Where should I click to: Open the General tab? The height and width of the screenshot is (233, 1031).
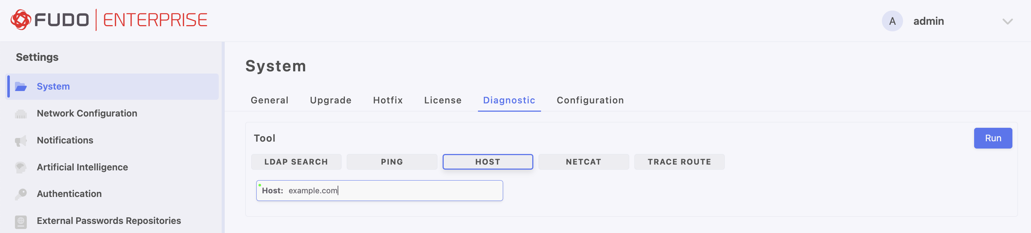click(x=269, y=100)
